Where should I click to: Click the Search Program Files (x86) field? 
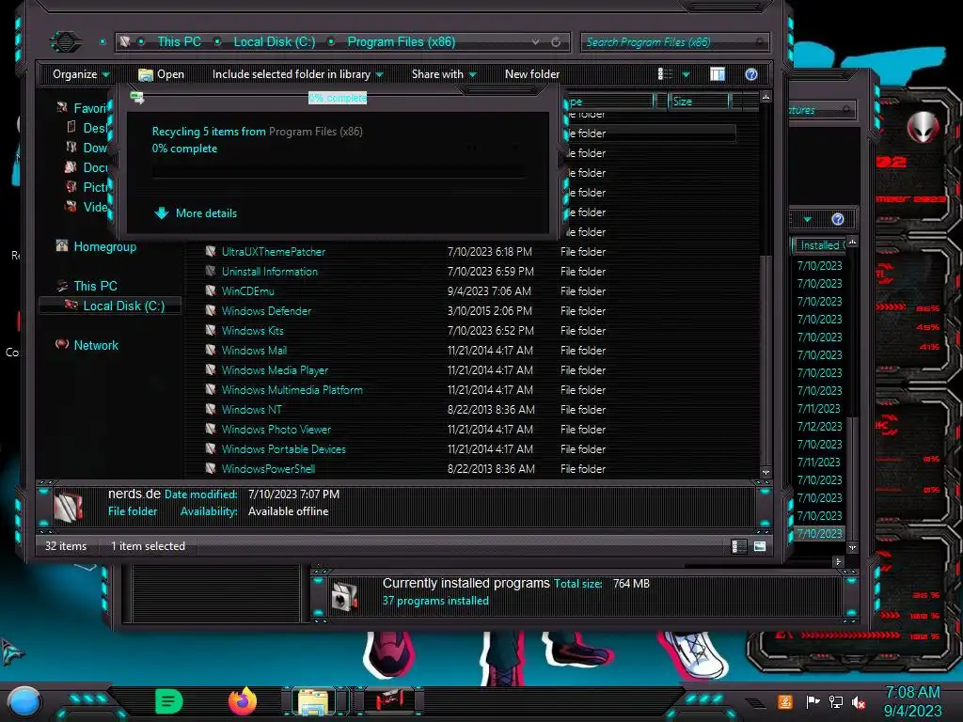pos(675,41)
